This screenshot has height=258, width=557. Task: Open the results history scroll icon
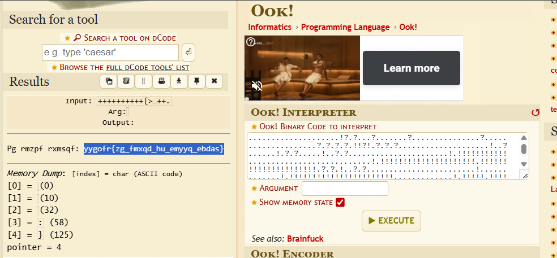point(126,81)
